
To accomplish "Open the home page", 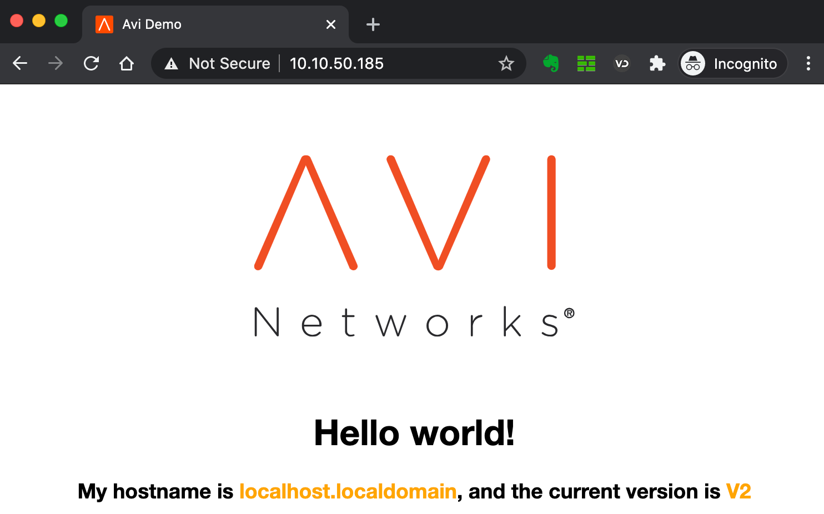I will pos(127,63).
